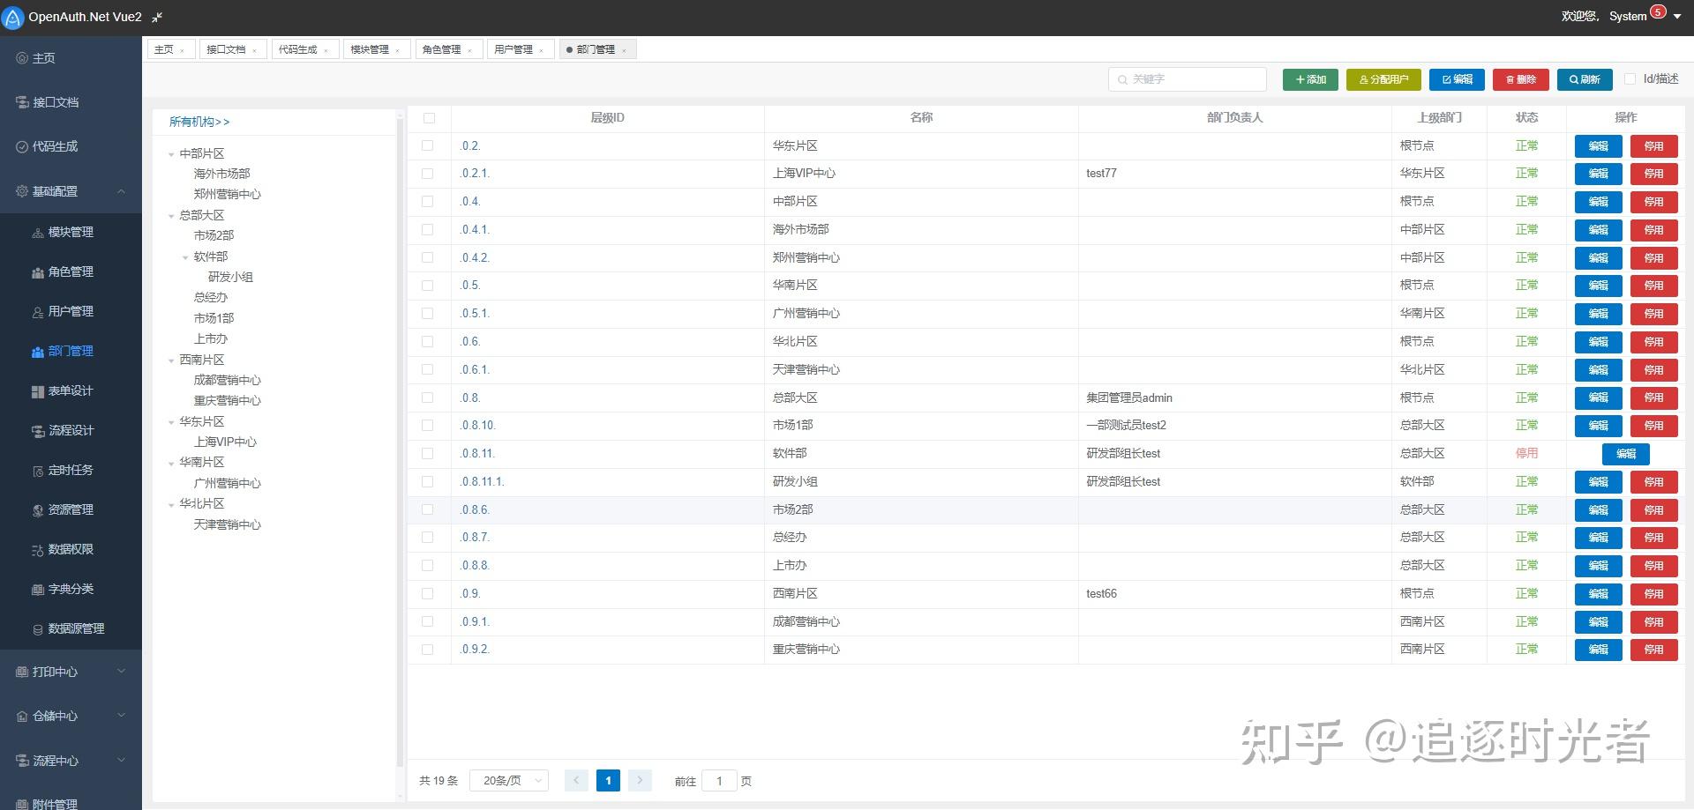Enable the Id/描述 checkbox
The height and width of the screenshot is (810, 1694).
coord(1630,78)
